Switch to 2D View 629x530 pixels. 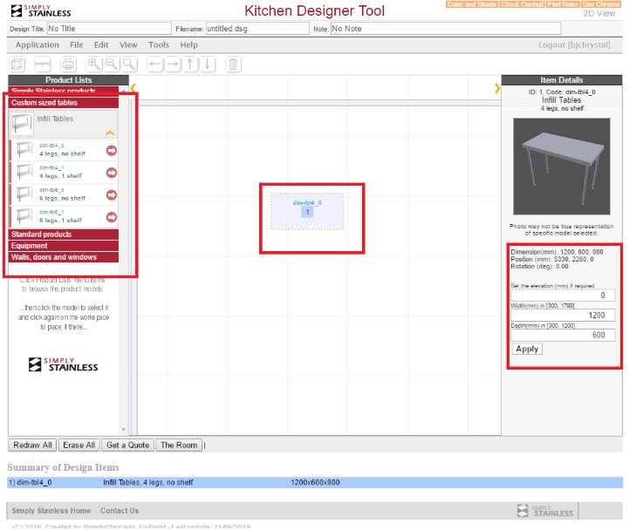click(x=599, y=14)
